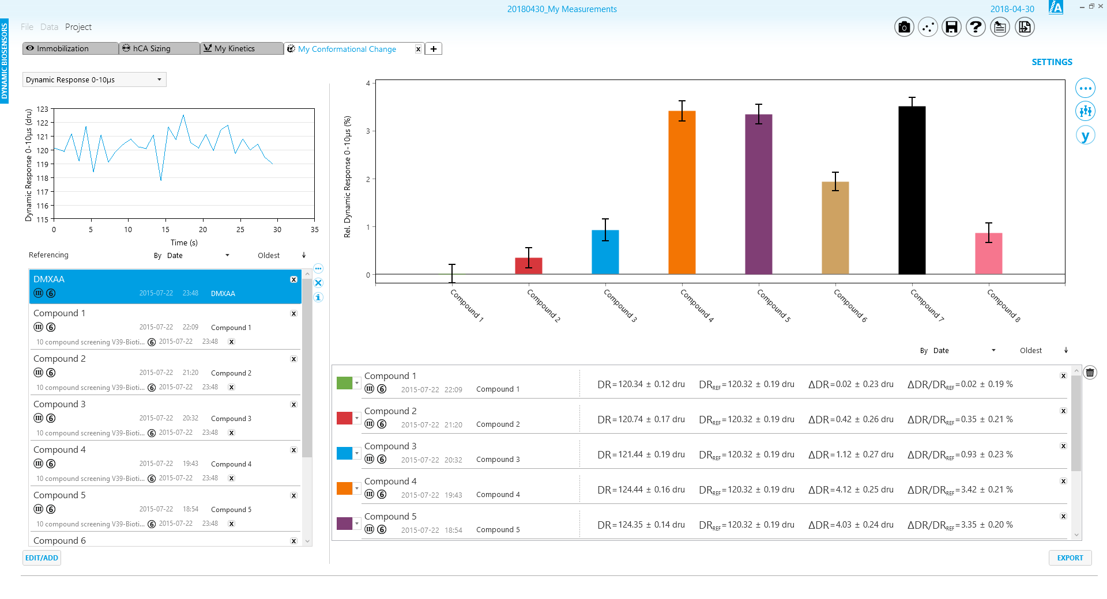Click the trash delete icon

[x=1090, y=373]
